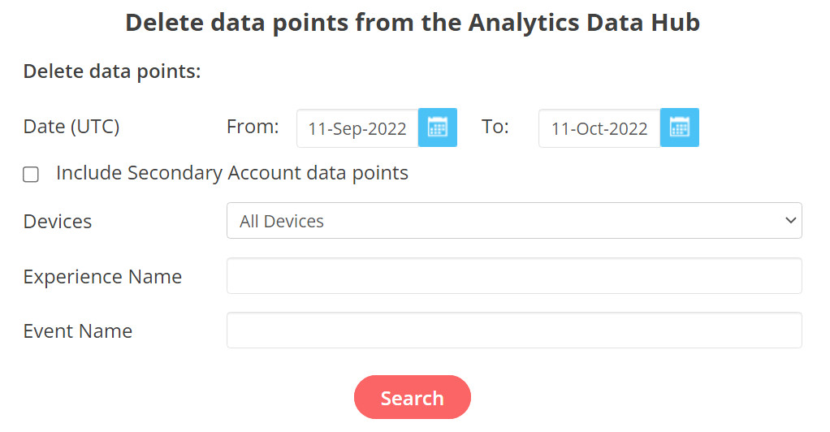Open the All Devices dropdown

(513, 221)
